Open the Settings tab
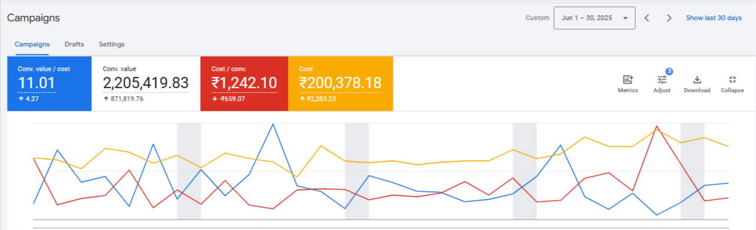Viewport: 756px width, 230px height. tap(111, 45)
